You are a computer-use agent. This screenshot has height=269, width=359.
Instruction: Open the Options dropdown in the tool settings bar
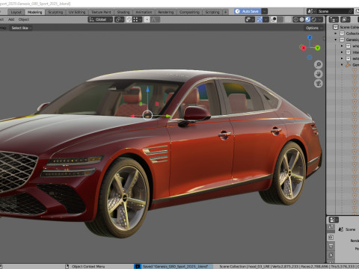(x=314, y=28)
